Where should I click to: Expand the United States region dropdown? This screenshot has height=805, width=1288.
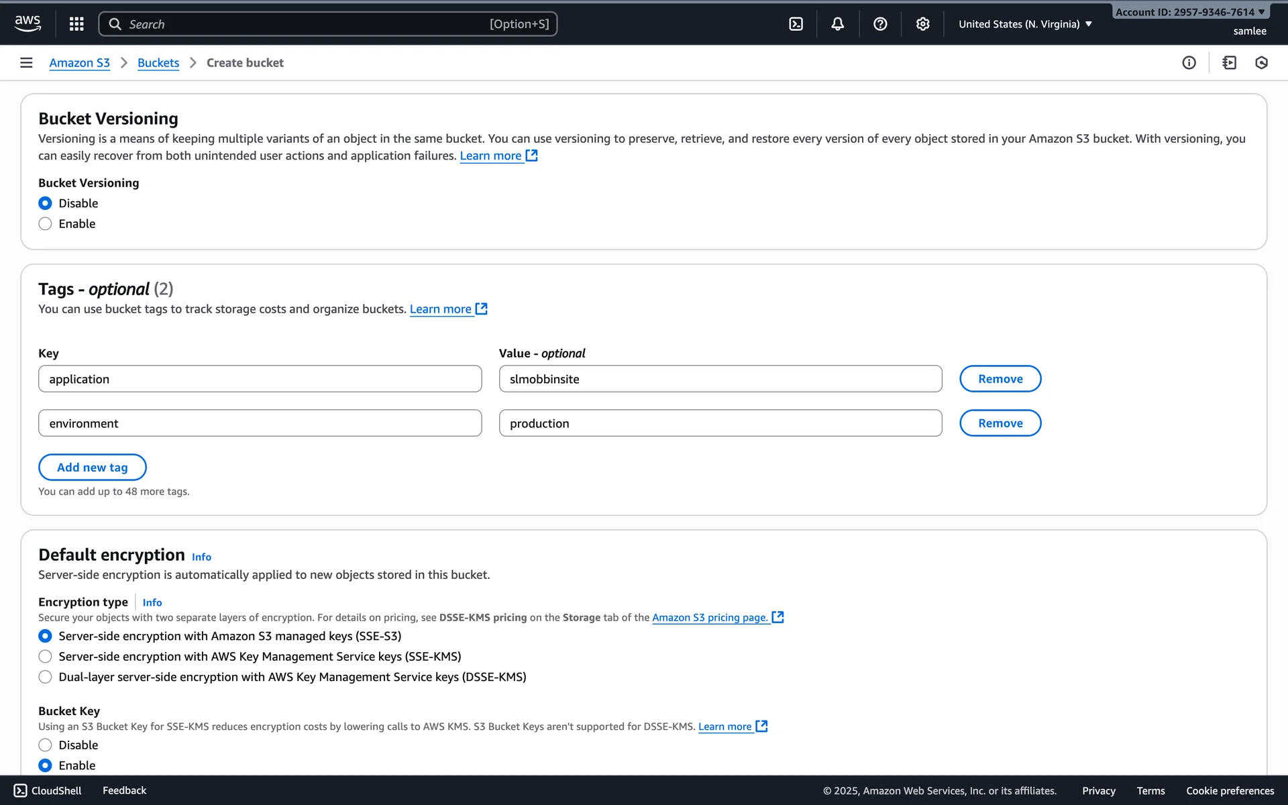tap(1025, 24)
